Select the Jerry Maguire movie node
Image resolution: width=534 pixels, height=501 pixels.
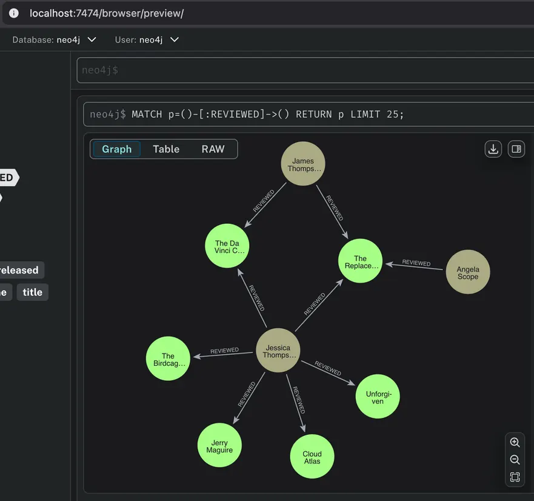[x=219, y=445]
